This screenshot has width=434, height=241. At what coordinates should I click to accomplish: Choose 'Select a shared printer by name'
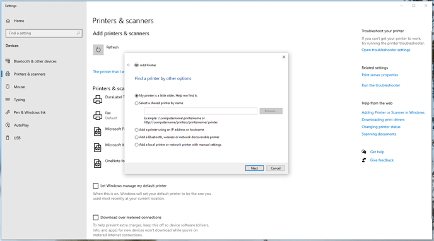(136, 103)
